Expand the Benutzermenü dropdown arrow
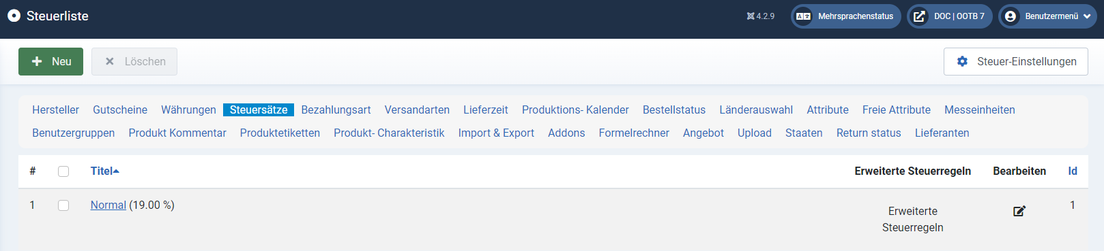The height and width of the screenshot is (251, 1104). tap(1087, 16)
